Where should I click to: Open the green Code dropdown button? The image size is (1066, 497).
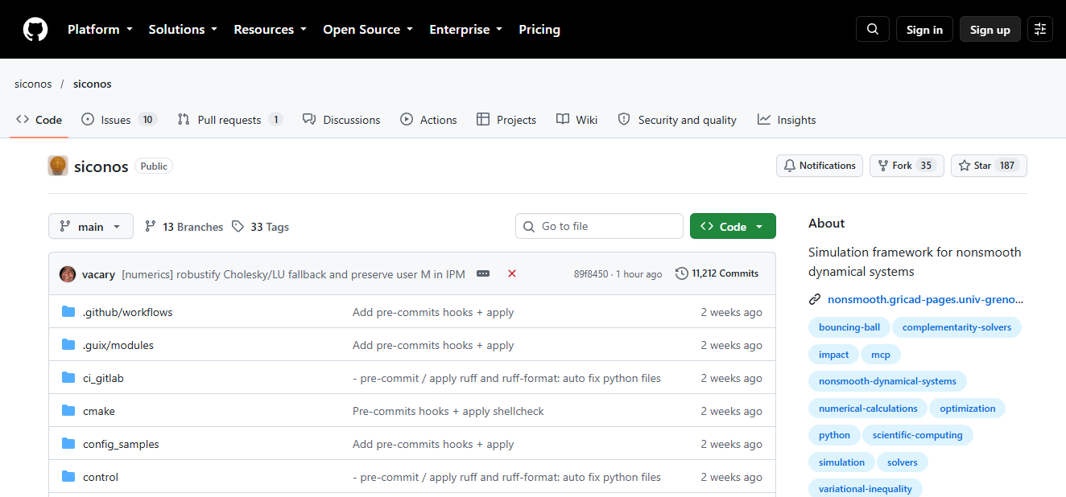click(x=733, y=227)
